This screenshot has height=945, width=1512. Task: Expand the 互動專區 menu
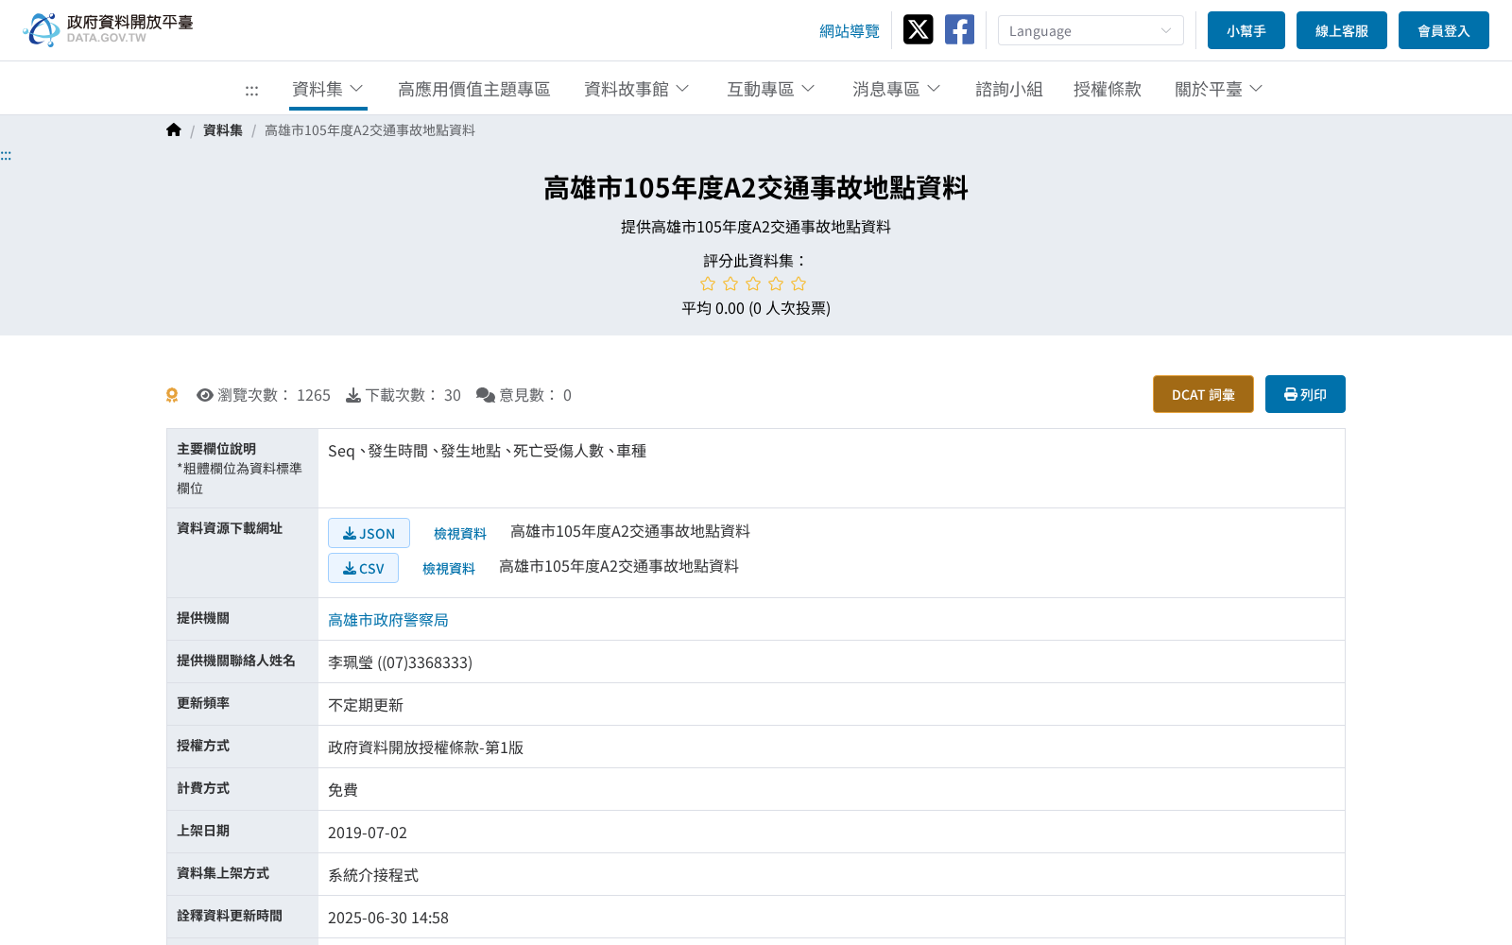pyautogui.click(x=770, y=89)
